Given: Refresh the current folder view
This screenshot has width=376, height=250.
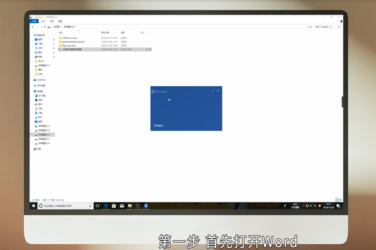Looking at the screenshot, I should 311,27.
